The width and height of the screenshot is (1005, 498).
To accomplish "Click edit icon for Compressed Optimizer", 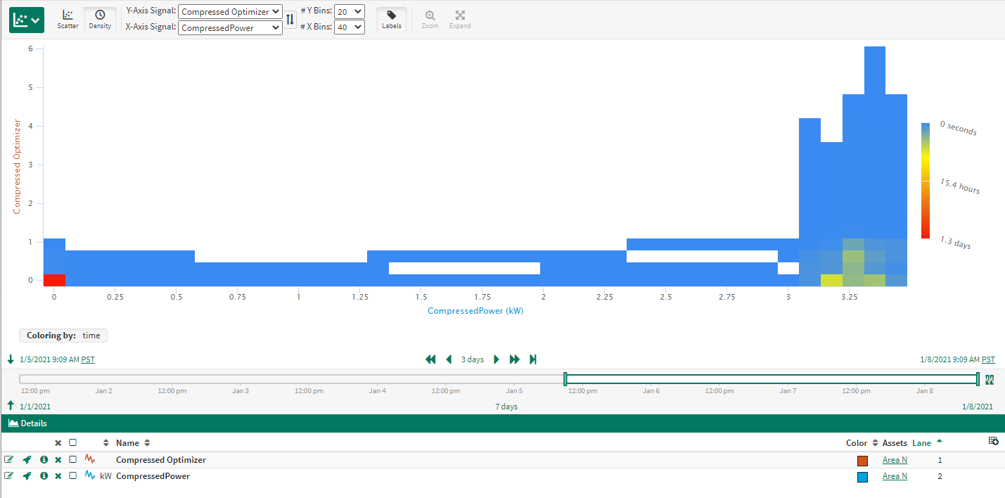I will coord(8,460).
